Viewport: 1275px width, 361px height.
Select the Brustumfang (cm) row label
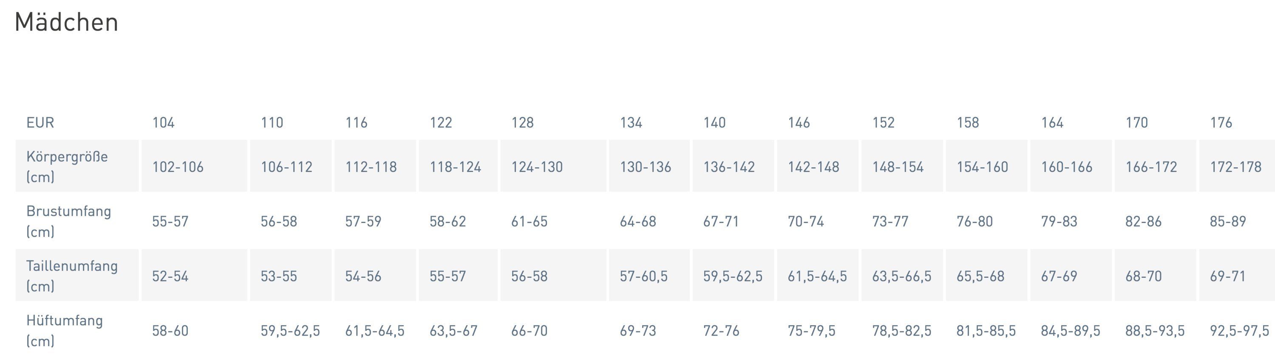68,220
